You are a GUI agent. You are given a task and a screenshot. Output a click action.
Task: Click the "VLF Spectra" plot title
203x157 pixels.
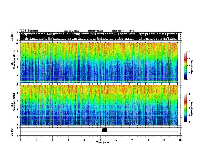(29, 31)
